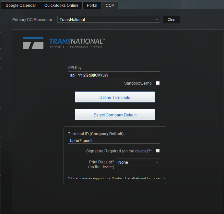Click the TransNational logo image
This screenshot has height=214, width=224.
pos(64,43)
